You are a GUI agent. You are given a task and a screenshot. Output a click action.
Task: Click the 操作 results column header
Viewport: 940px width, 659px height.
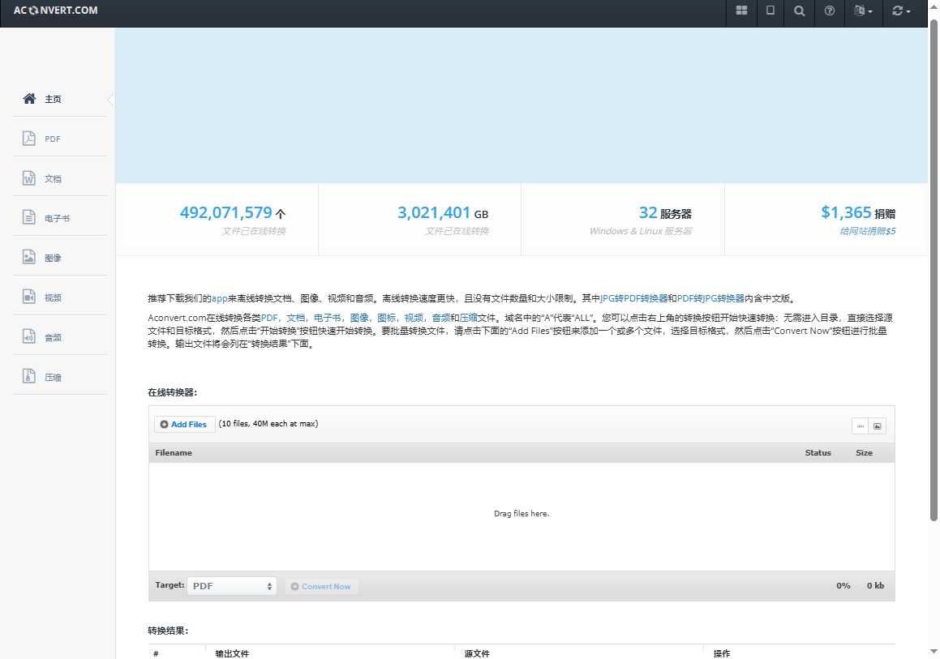click(x=722, y=653)
